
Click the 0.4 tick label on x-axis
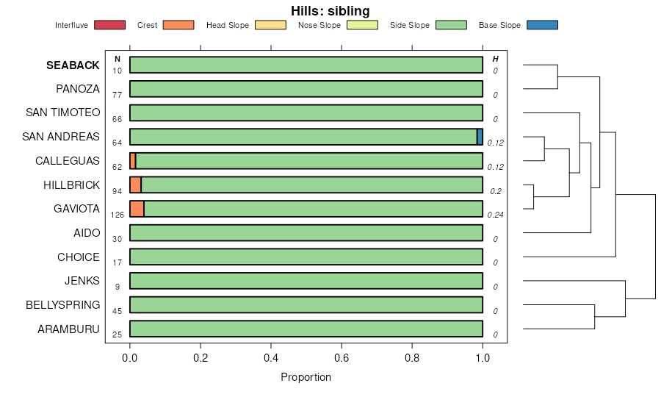pyautogui.click(x=271, y=358)
